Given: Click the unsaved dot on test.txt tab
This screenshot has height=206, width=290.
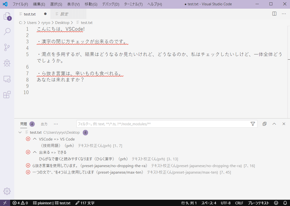Looking at the screenshot, I should click(x=45, y=14).
